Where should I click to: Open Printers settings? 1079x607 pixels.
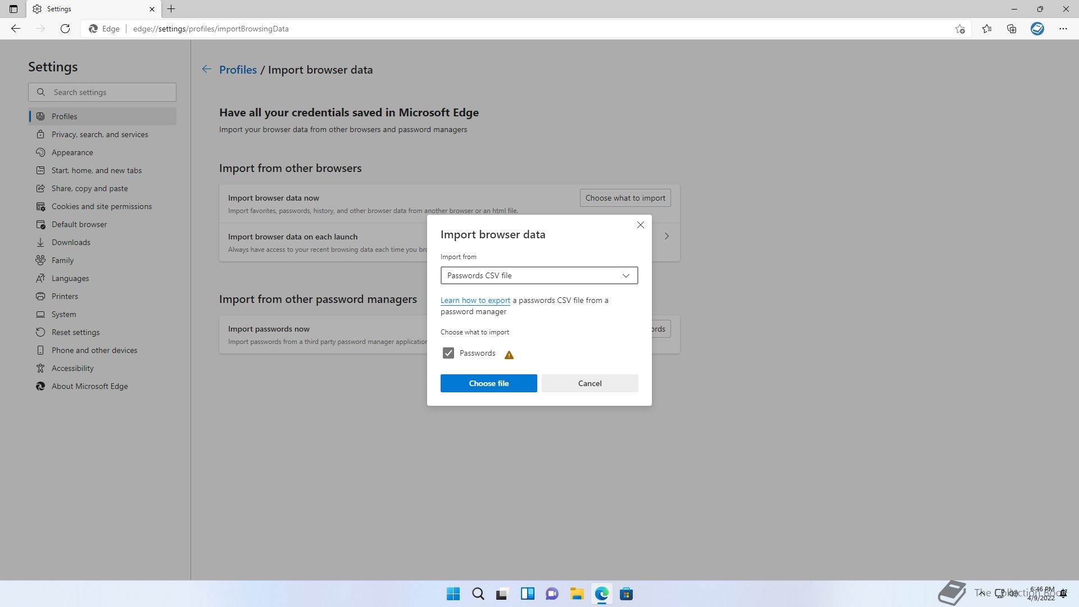click(x=102, y=296)
